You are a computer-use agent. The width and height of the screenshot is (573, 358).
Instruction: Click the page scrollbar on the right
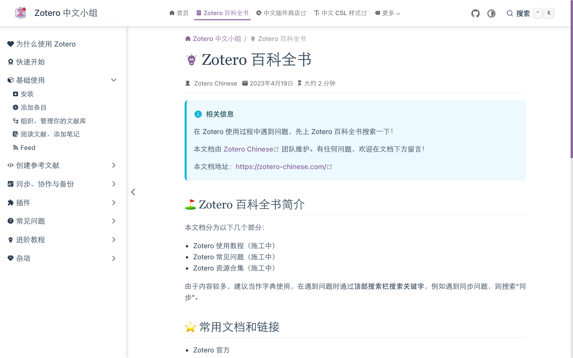pos(571,56)
